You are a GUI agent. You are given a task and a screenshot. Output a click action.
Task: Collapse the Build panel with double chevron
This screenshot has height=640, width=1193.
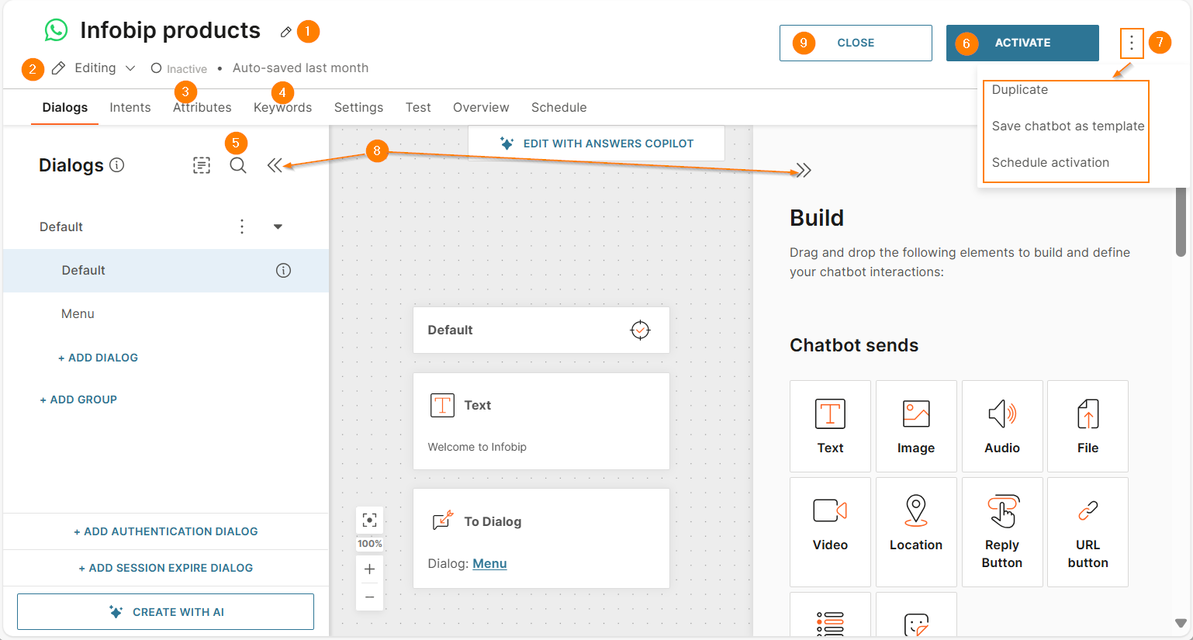pos(803,170)
